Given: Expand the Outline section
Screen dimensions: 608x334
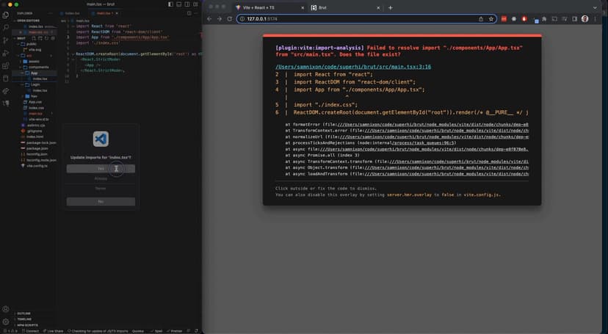Looking at the screenshot, I should (23, 313).
